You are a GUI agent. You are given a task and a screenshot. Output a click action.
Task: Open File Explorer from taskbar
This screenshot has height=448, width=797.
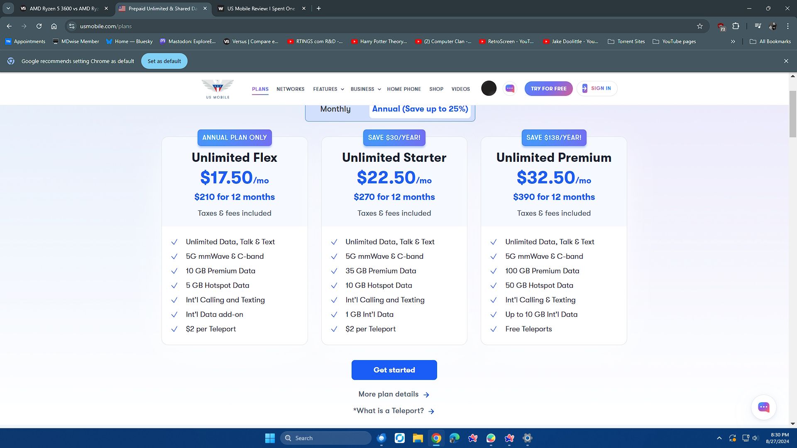(x=418, y=438)
